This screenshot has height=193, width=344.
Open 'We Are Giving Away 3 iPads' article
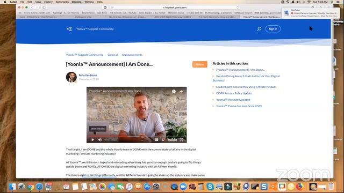(x=246, y=78)
